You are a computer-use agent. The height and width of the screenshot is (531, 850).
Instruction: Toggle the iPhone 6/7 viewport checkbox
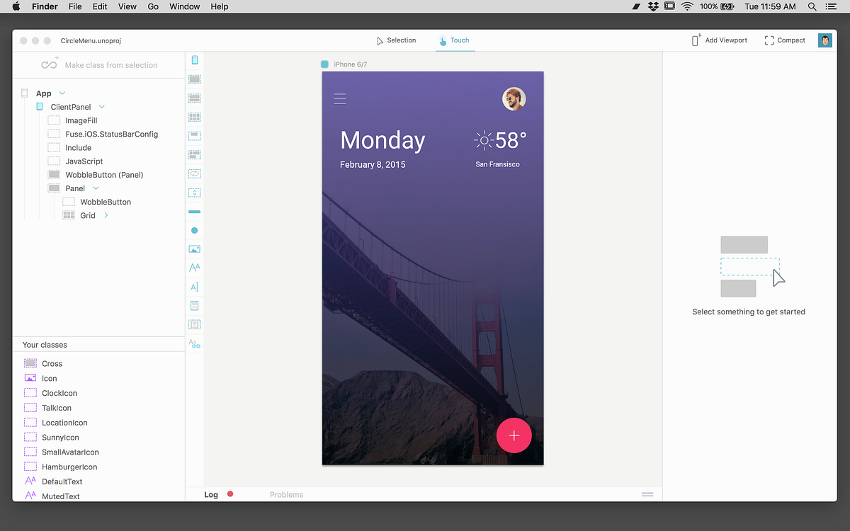[x=324, y=64]
